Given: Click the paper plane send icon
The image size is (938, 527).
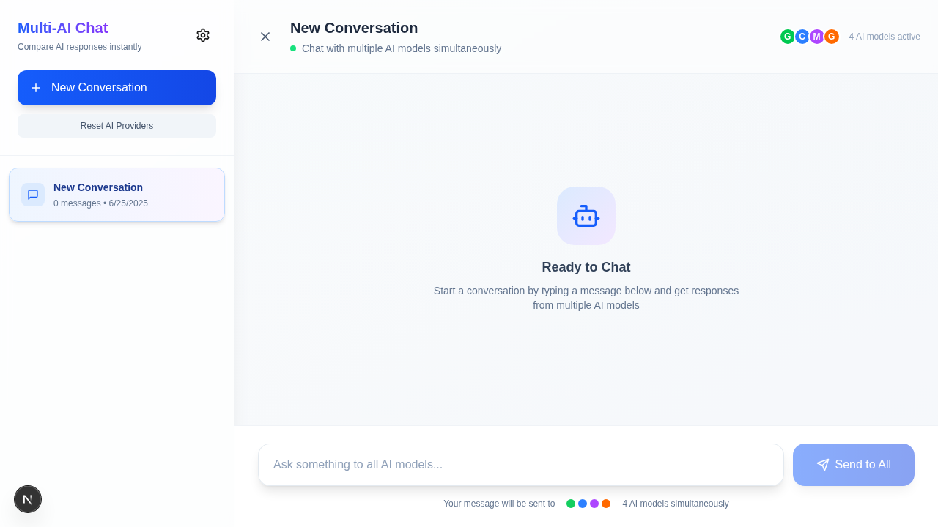Looking at the screenshot, I should [823, 465].
